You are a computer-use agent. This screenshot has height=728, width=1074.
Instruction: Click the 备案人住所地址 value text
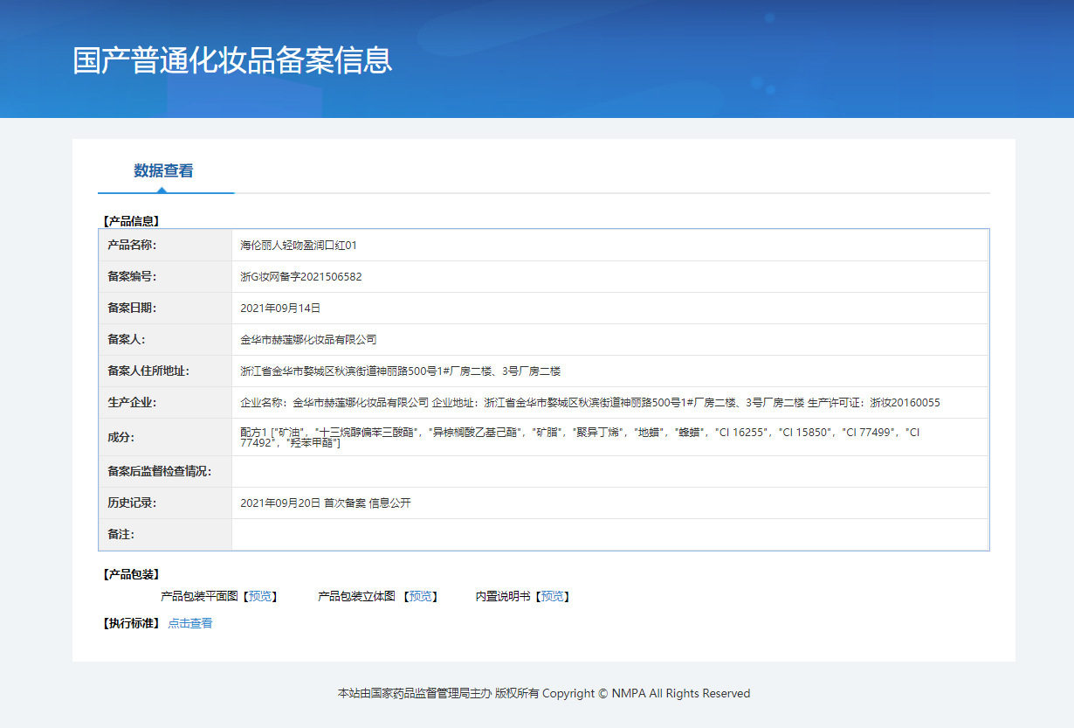click(x=400, y=371)
